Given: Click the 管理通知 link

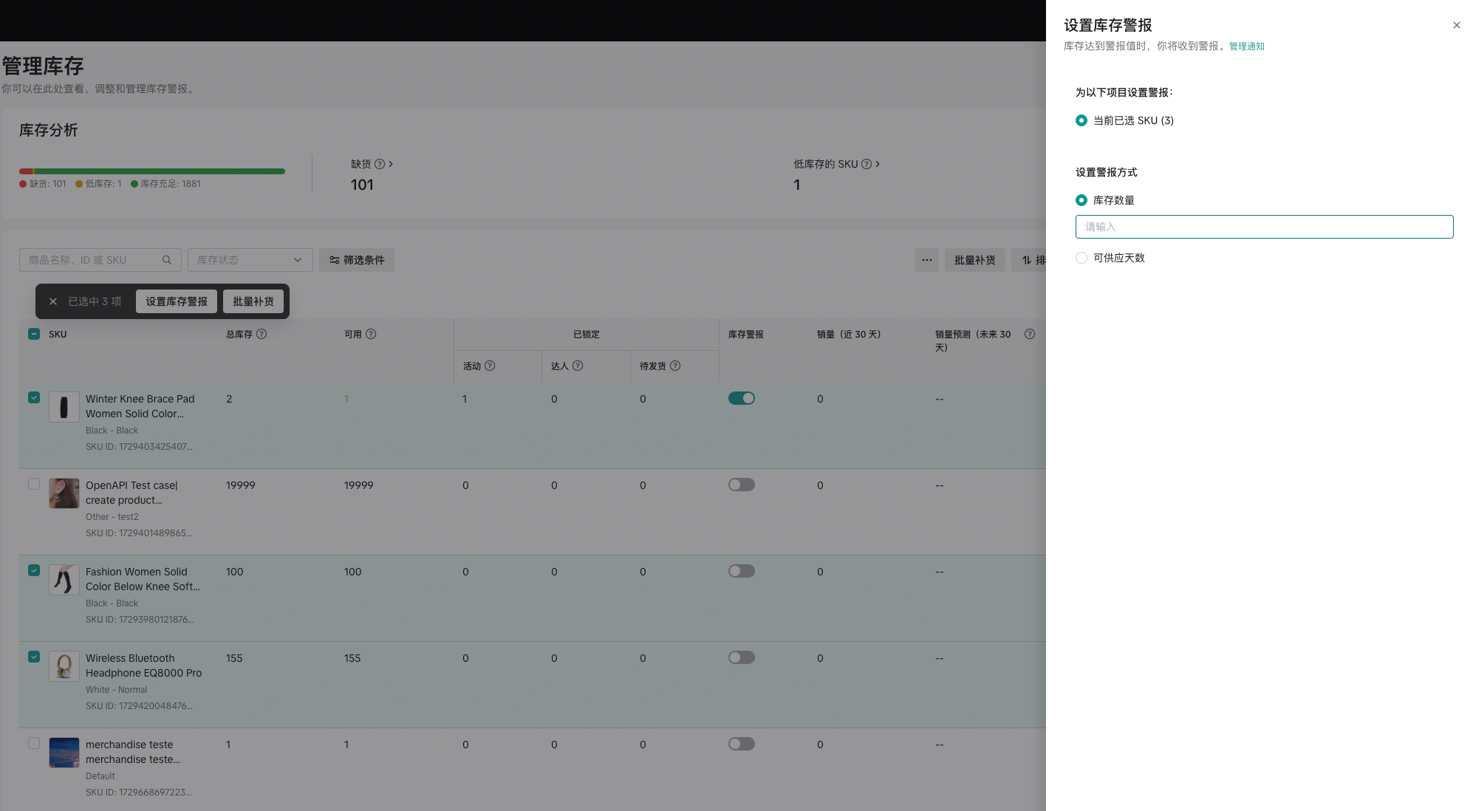Looking at the screenshot, I should point(1246,46).
